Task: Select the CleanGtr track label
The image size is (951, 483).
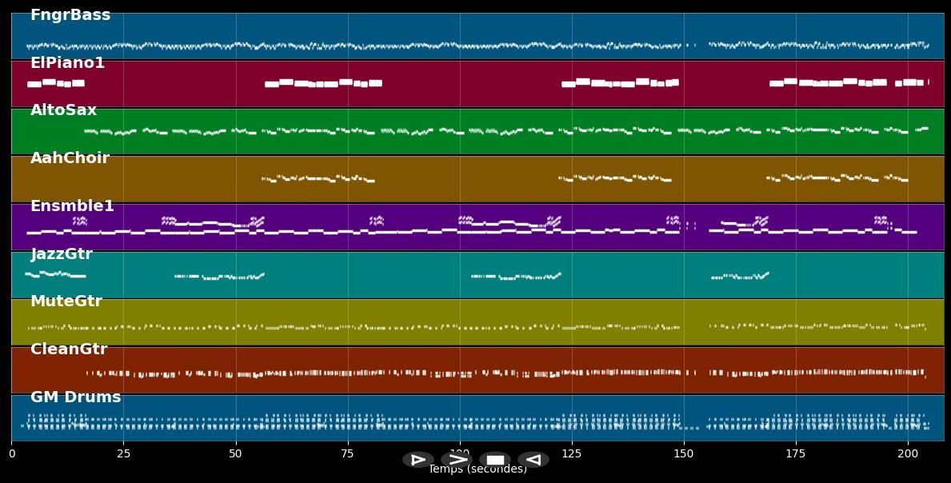Action: 69,349
